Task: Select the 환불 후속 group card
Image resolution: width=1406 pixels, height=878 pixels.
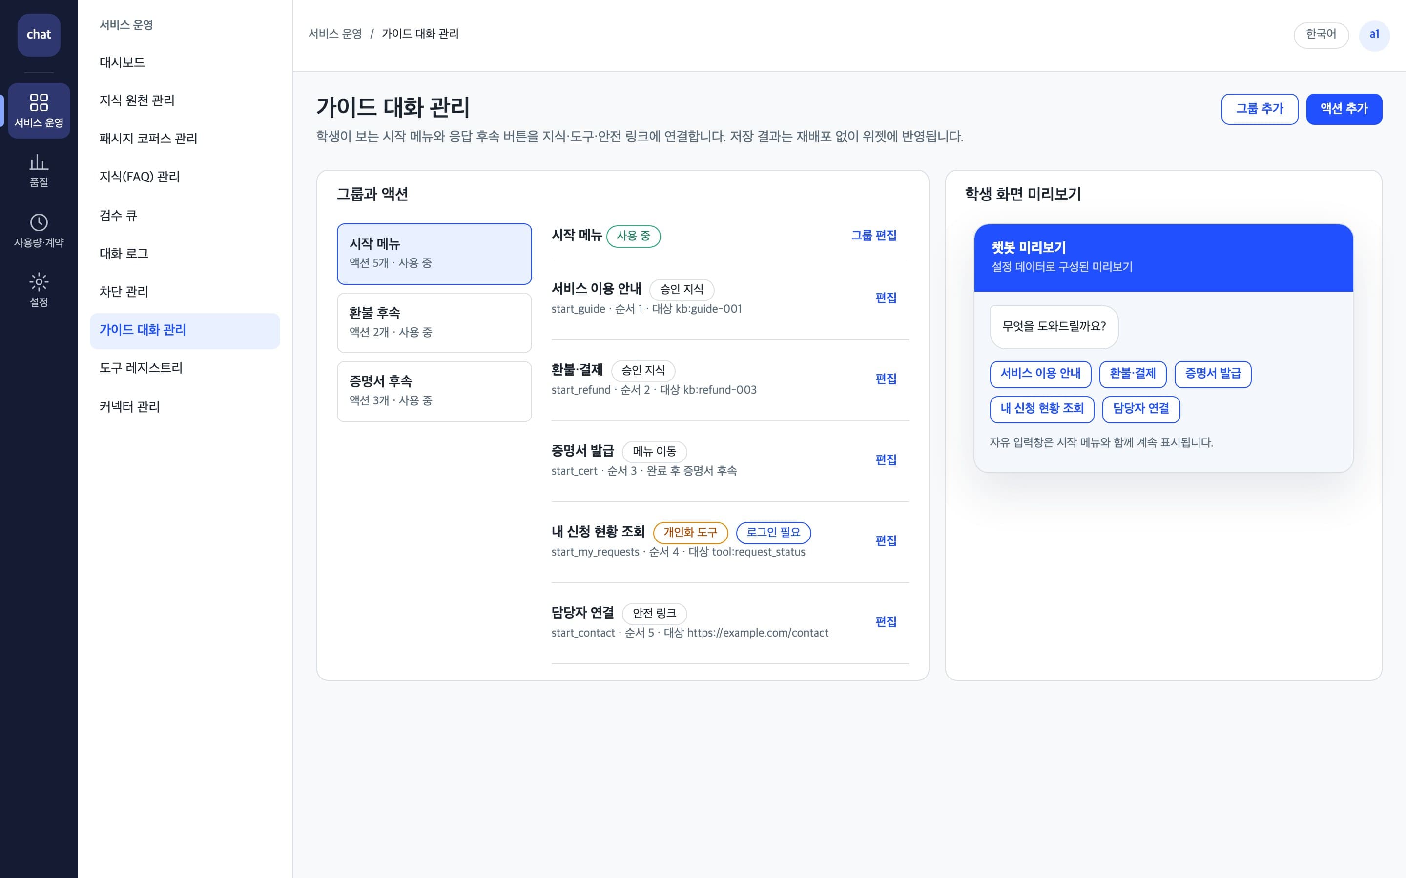Action: [434, 323]
